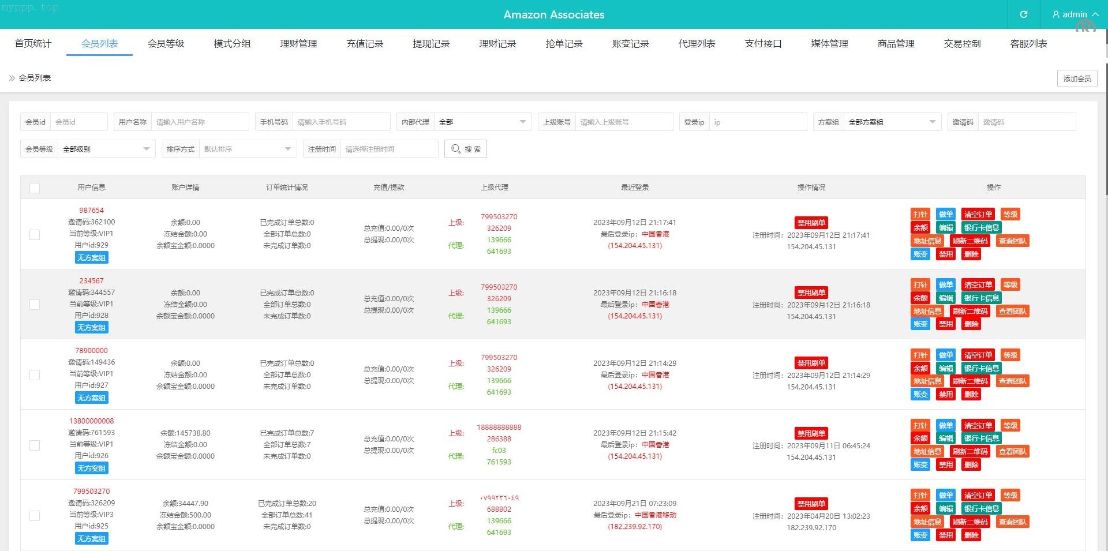Click 打针 button for user 987654
Screen dimensions: 1108x551
pyautogui.click(x=920, y=215)
